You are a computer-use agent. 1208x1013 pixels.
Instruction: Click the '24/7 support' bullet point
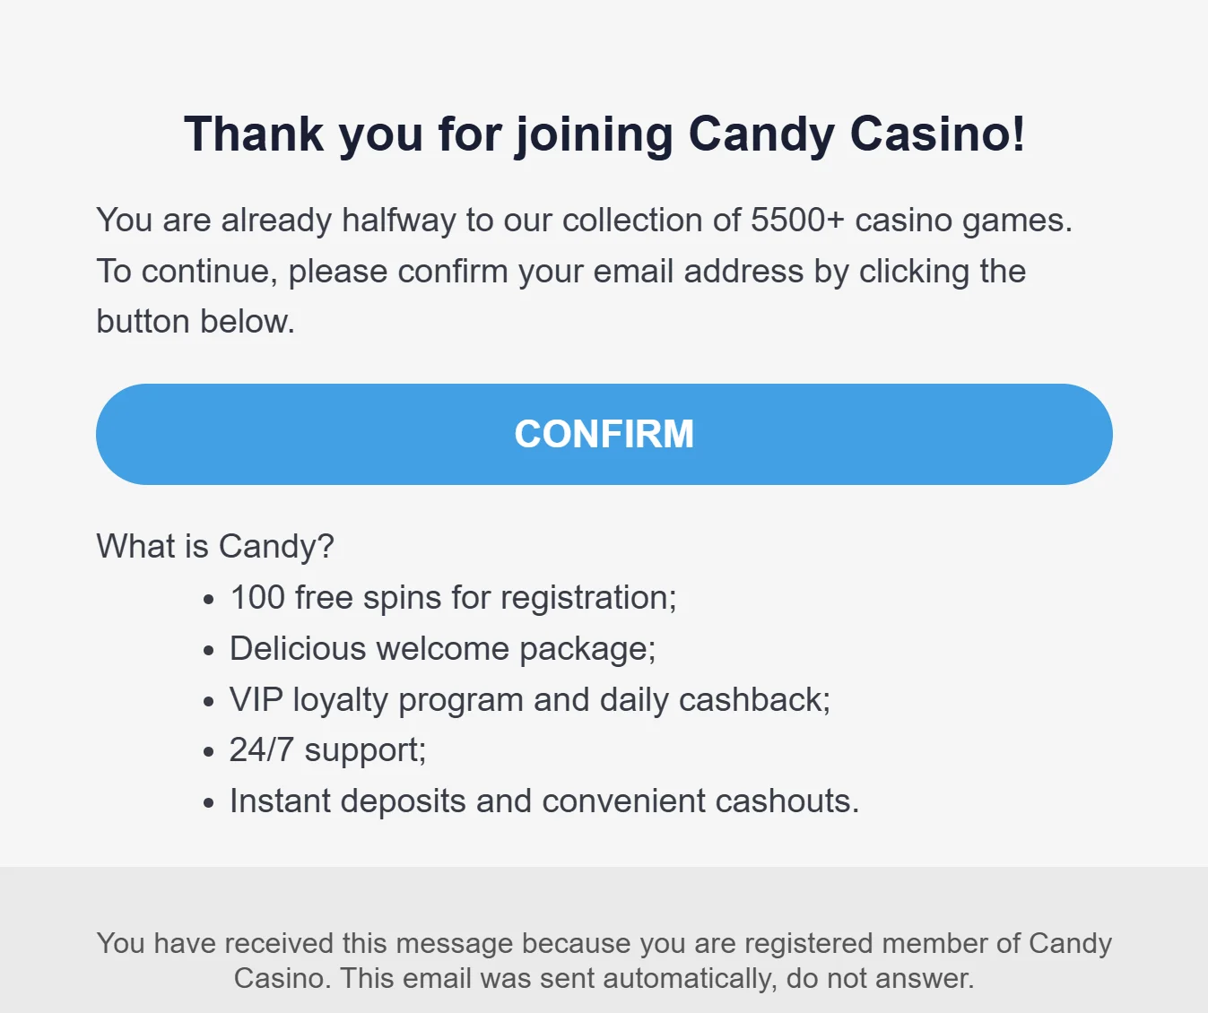point(328,750)
